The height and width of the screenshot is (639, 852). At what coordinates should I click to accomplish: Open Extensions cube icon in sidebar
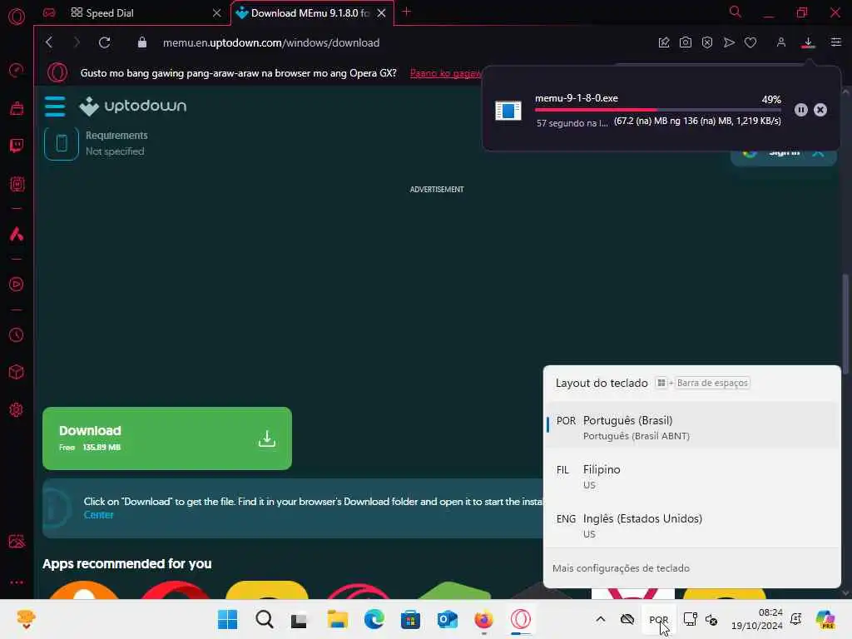click(17, 372)
